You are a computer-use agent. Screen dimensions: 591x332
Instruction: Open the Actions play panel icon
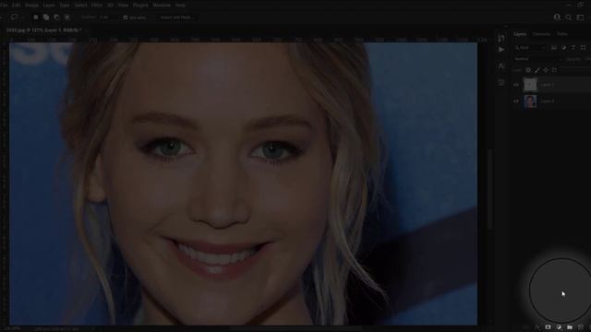(x=501, y=49)
